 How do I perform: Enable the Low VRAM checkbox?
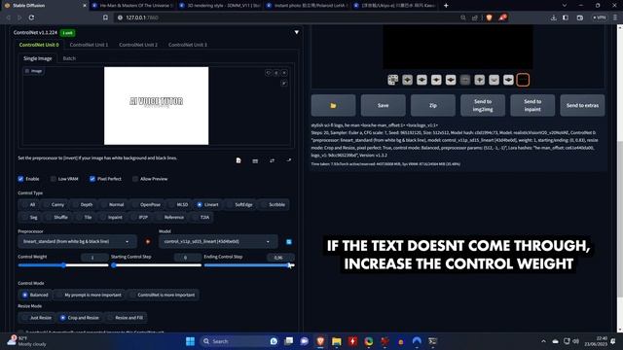54,179
